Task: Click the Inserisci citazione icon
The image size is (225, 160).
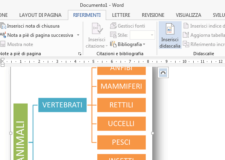Action: click(x=97, y=28)
